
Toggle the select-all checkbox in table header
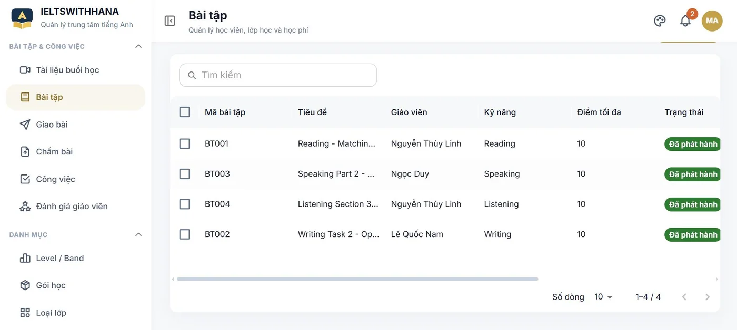pos(185,112)
